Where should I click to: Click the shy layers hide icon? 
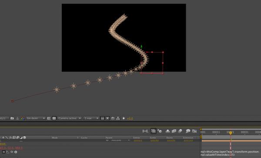click(167, 131)
